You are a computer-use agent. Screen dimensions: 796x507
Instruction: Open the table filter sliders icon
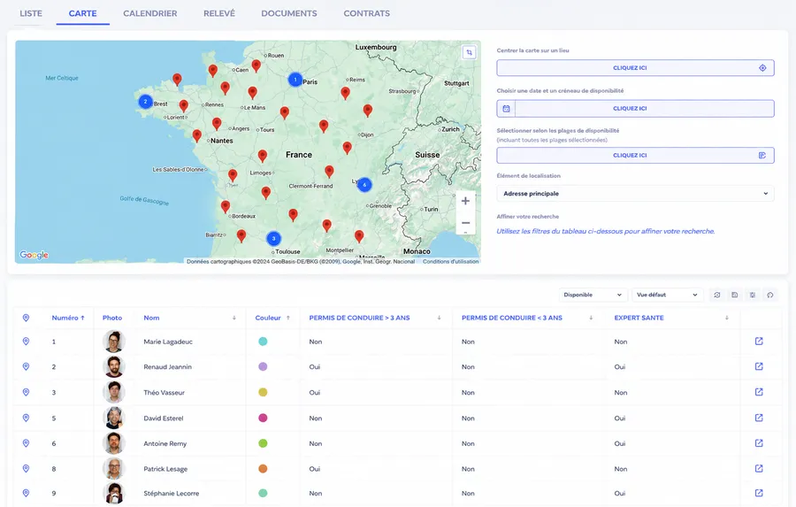coord(753,295)
